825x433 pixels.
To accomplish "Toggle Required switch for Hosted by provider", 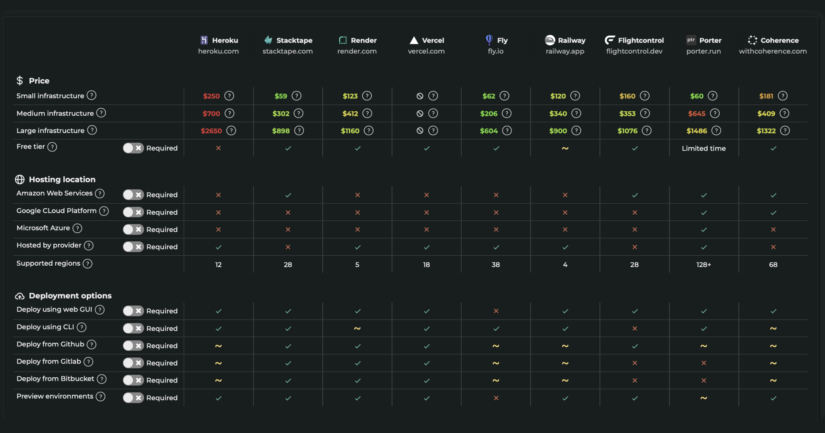I will click(133, 247).
